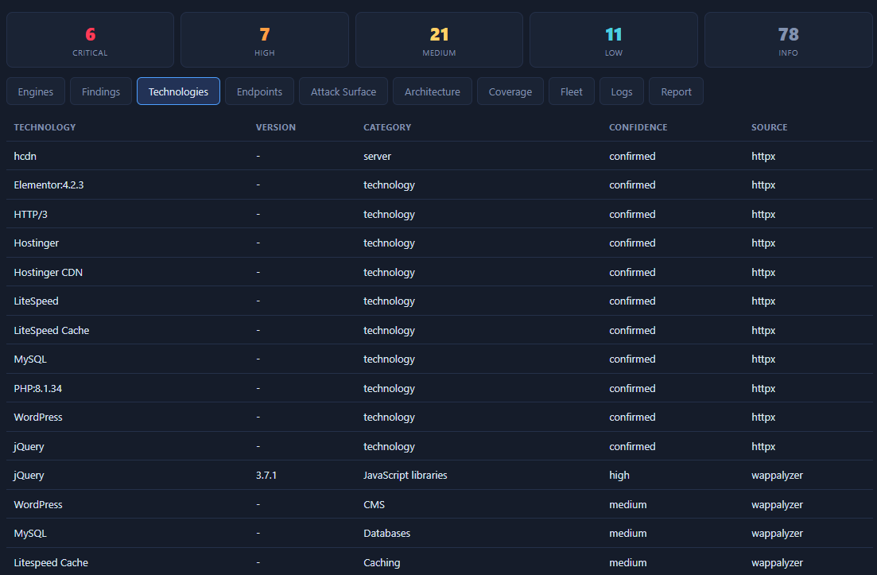This screenshot has width=877, height=575.
Task: Show the Architecture tab
Action: click(x=433, y=91)
